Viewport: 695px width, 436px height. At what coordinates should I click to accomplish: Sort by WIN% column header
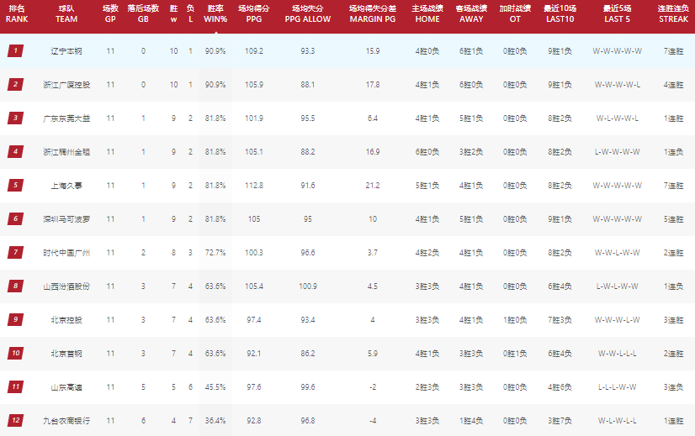(x=215, y=13)
